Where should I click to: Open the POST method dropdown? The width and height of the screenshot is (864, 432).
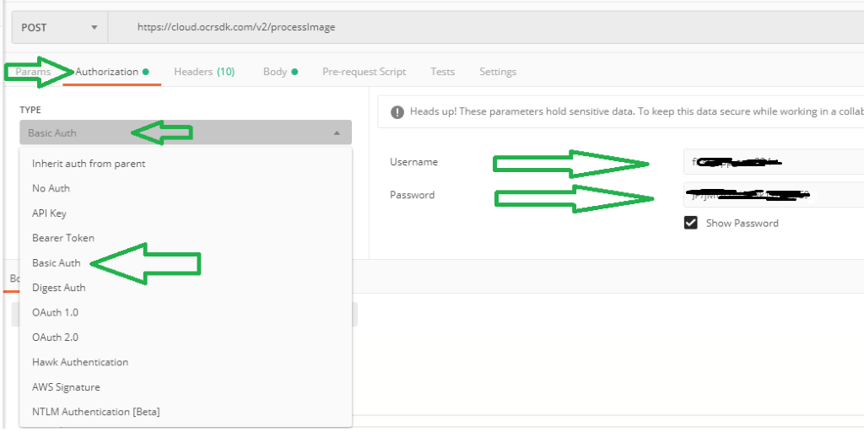(x=60, y=27)
